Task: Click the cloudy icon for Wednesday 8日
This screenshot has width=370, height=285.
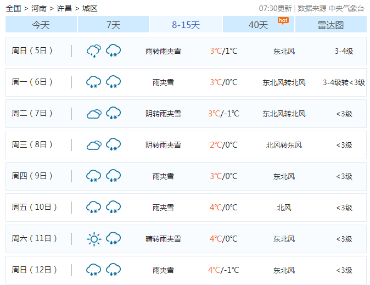Action: point(94,145)
